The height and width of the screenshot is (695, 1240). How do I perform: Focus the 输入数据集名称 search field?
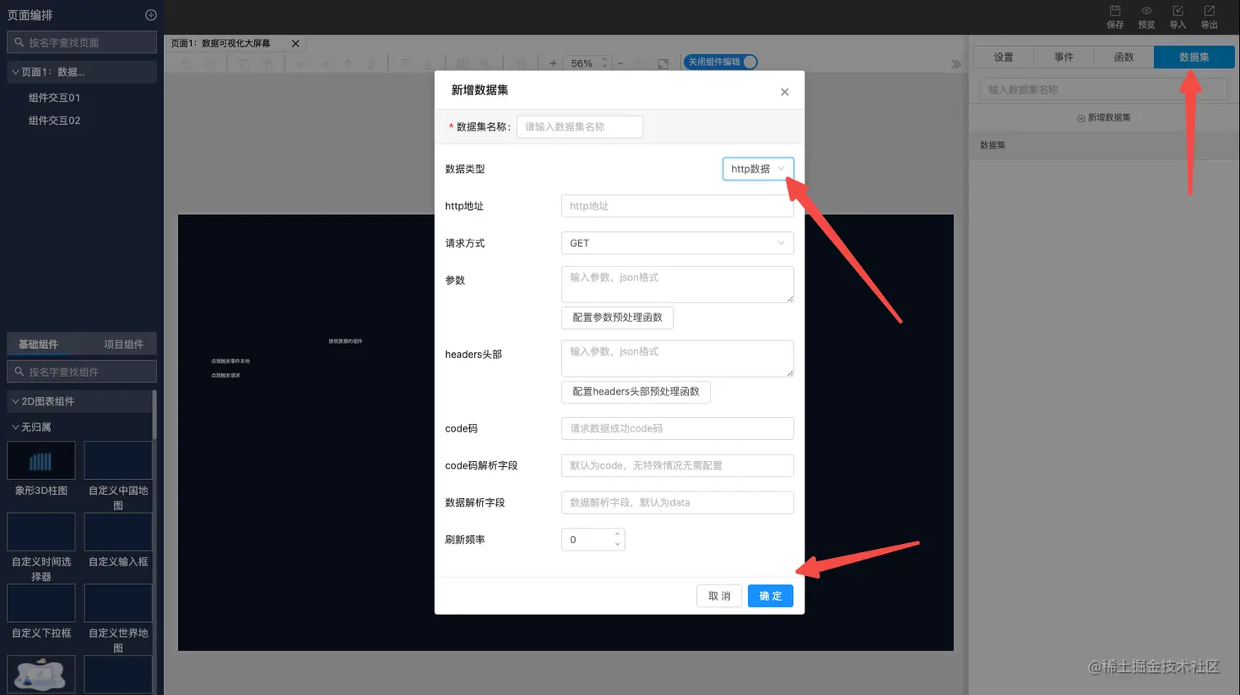click(1103, 89)
